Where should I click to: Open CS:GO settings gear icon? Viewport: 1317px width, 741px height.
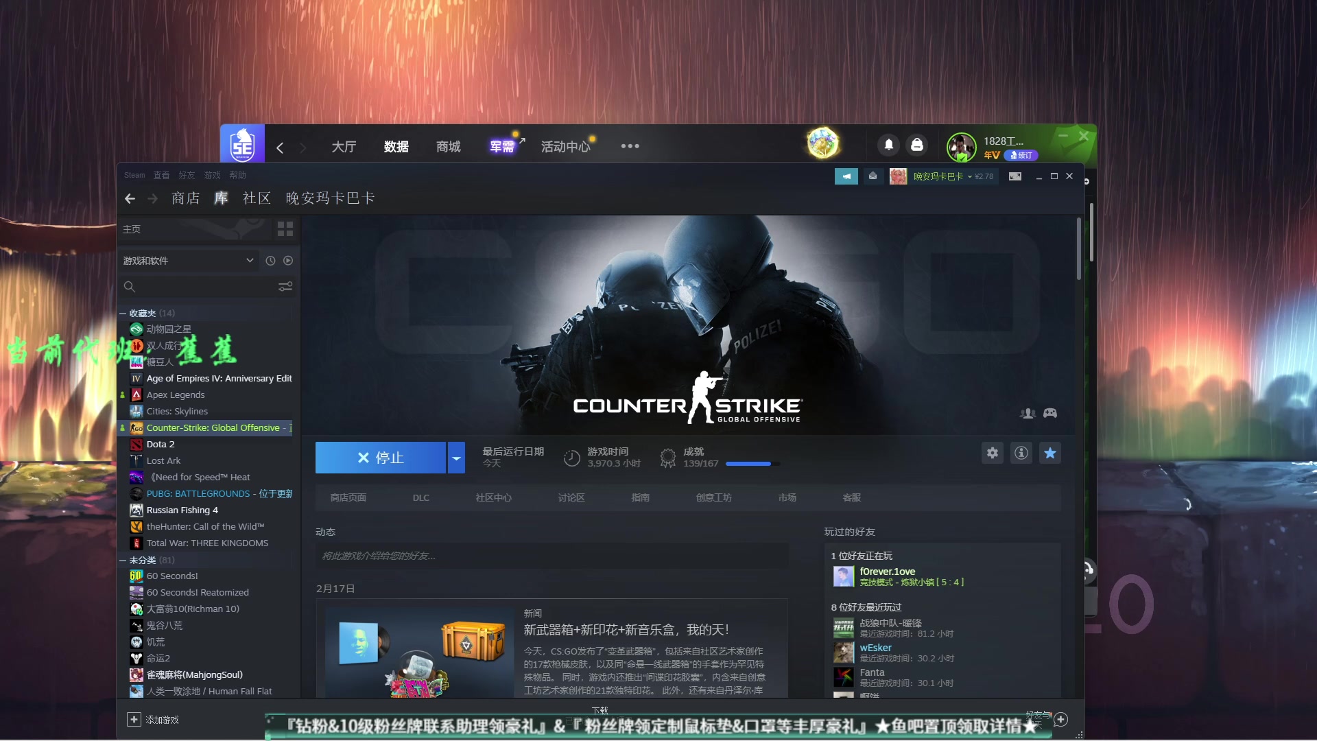tap(993, 453)
